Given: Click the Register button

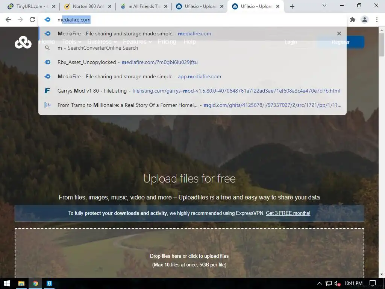Looking at the screenshot, I should (341, 42).
